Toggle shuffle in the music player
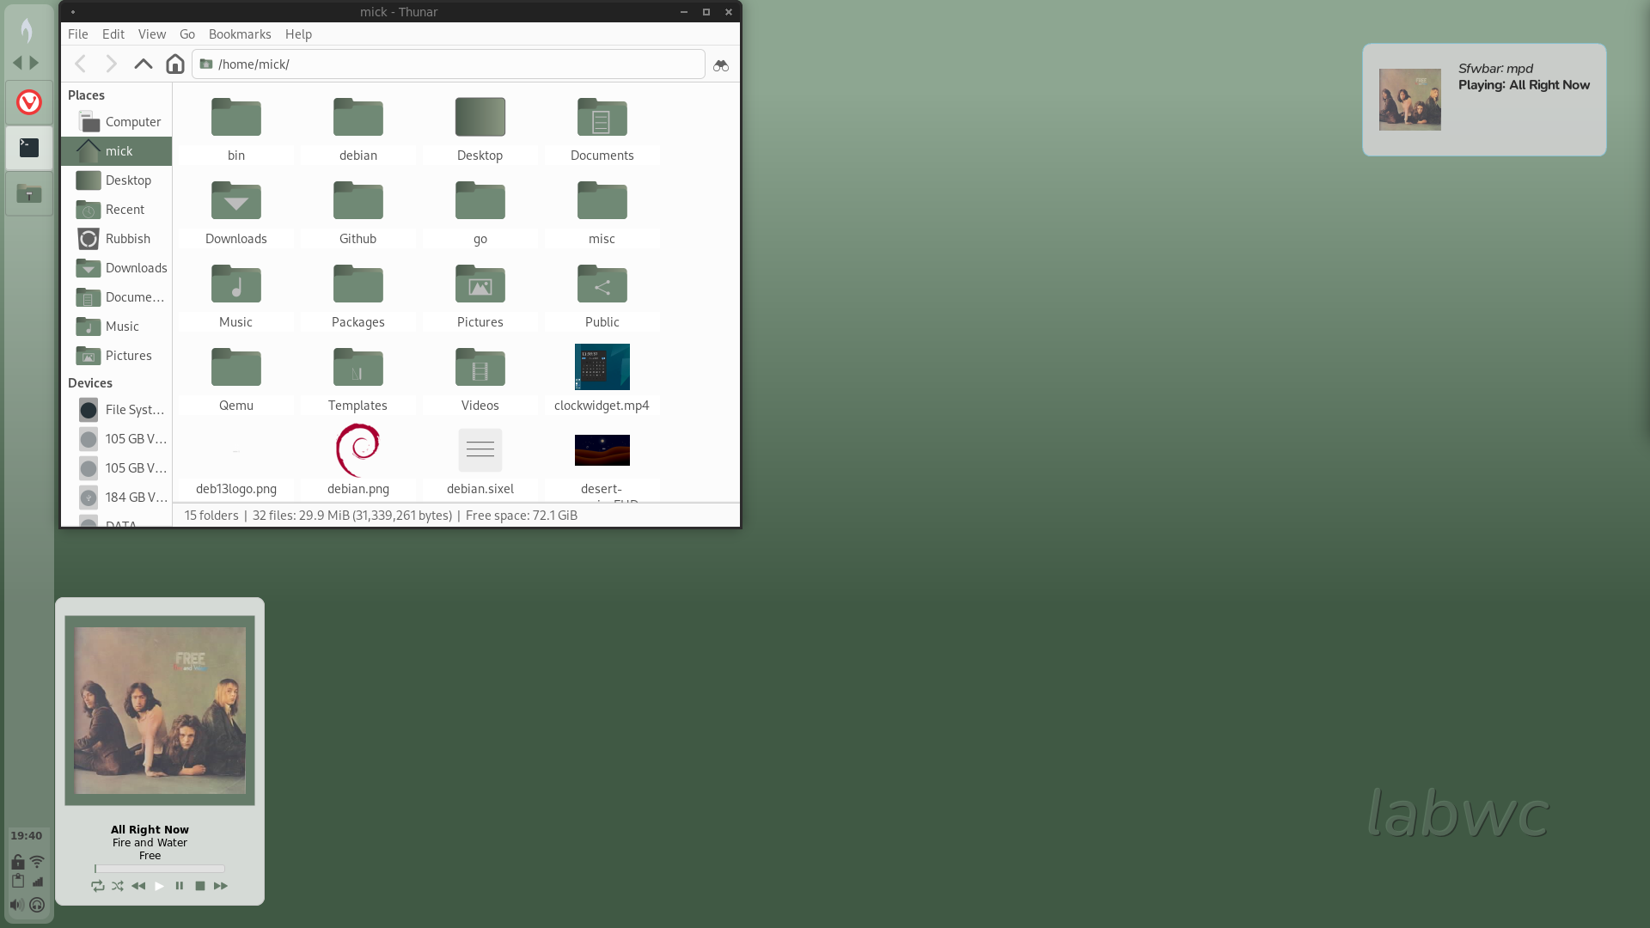The height and width of the screenshot is (928, 1650). (x=118, y=886)
